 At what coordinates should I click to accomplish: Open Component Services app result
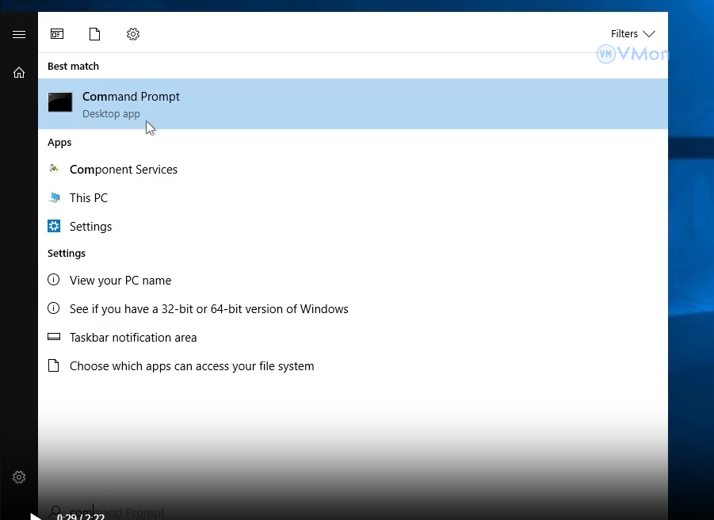124,170
